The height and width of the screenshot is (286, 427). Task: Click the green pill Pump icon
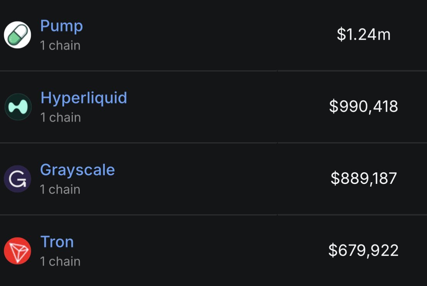coord(17,35)
